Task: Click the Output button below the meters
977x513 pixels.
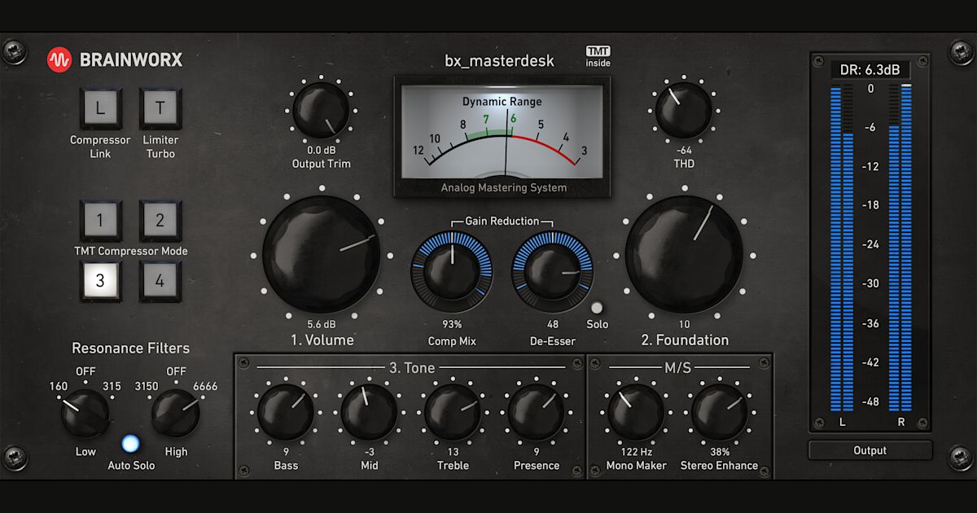Action: (x=870, y=450)
